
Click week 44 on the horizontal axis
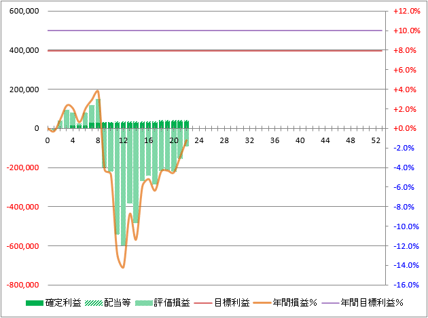click(325, 140)
